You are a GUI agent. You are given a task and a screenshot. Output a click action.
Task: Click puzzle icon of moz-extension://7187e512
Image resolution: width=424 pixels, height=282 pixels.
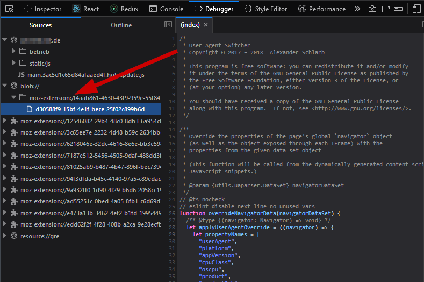(14, 156)
